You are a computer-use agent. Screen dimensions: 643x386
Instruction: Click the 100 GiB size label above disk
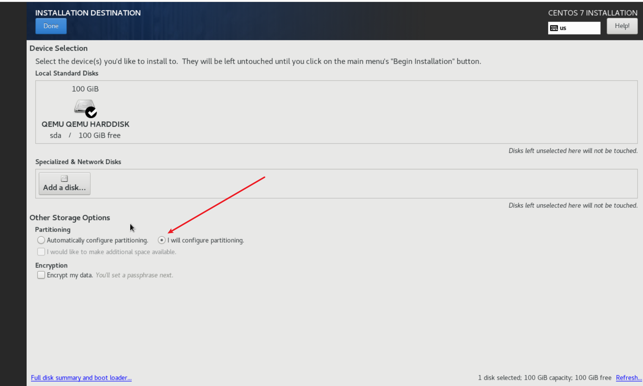[x=85, y=89]
